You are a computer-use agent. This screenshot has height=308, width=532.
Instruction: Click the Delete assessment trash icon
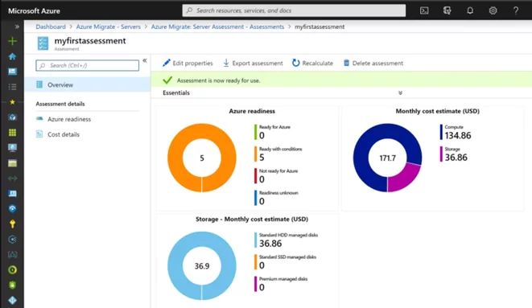point(346,63)
